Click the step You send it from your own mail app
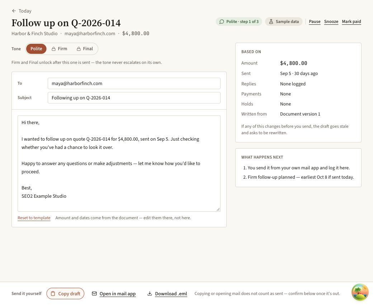Image resolution: width=373 pixels, height=305 pixels. coord(298,168)
